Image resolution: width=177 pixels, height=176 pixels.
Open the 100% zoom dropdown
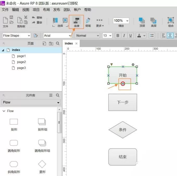click(x=121, y=21)
